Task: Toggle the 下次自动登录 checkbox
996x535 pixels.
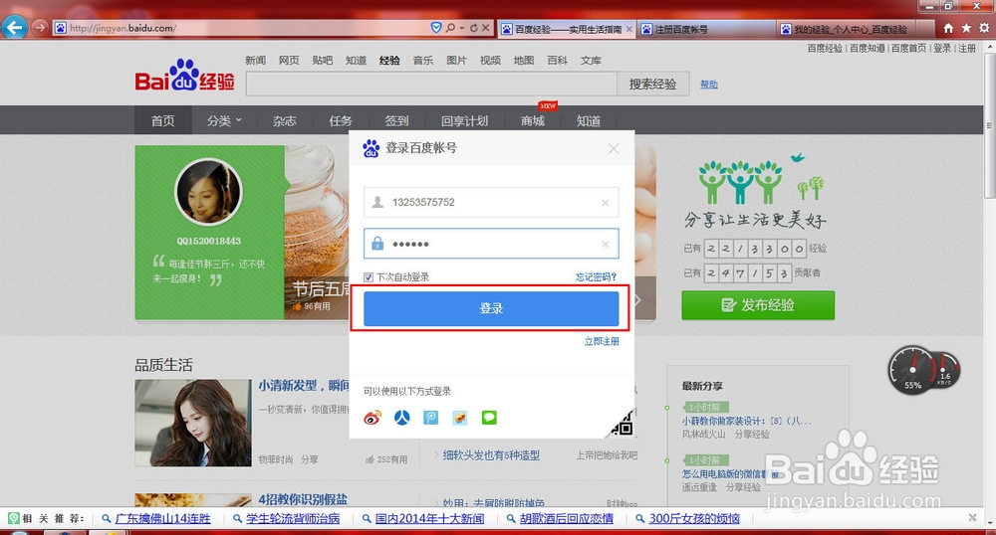Action: [369, 277]
